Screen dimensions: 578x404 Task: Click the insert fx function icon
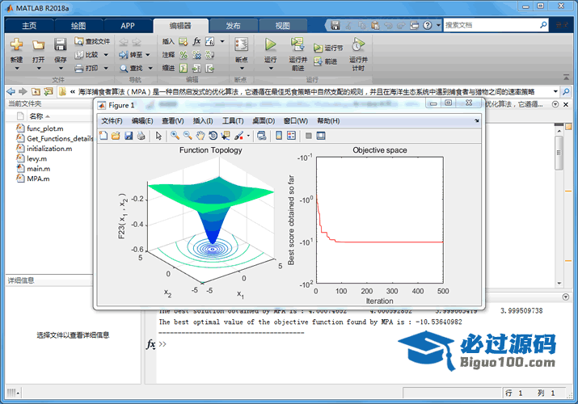click(x=196, y=41)
